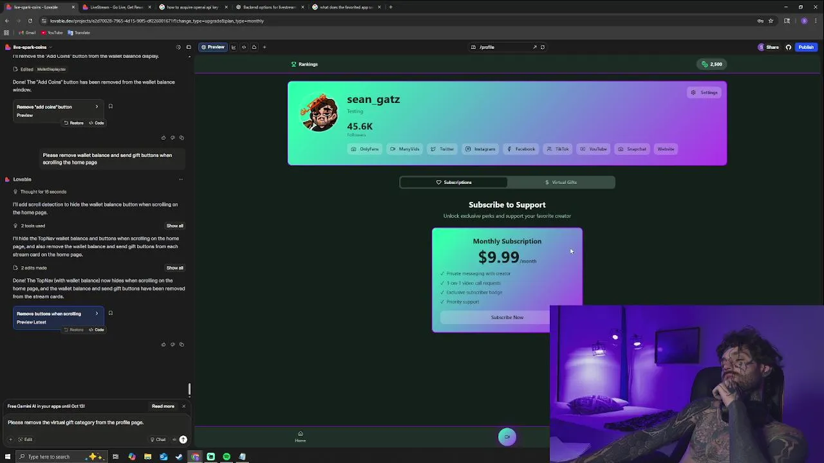Screen dimensions: 824x463
Task: Bookmark this page with star icon
Action: click(771, 21)
